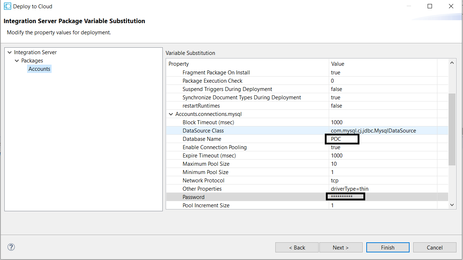This screenshot has width=463, height=260.
Task: Select the Package Execution Check property
Action: pos(213,81)
